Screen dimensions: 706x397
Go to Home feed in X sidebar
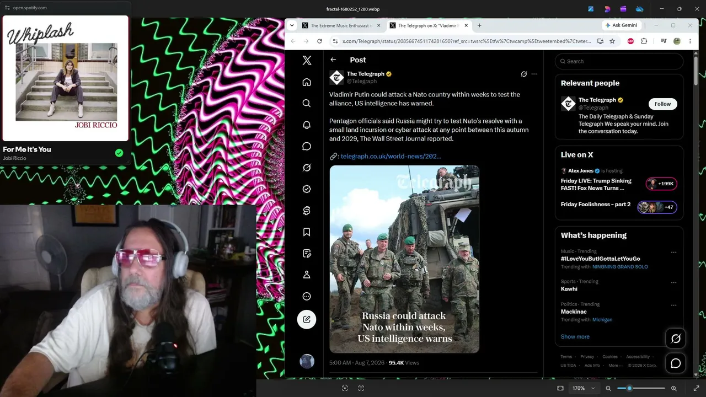tap(307, 82)
